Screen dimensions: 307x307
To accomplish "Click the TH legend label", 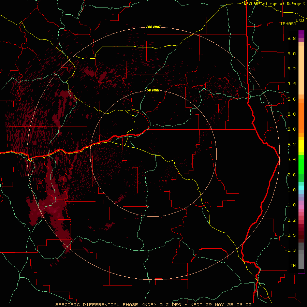I will tap(293, 266).
